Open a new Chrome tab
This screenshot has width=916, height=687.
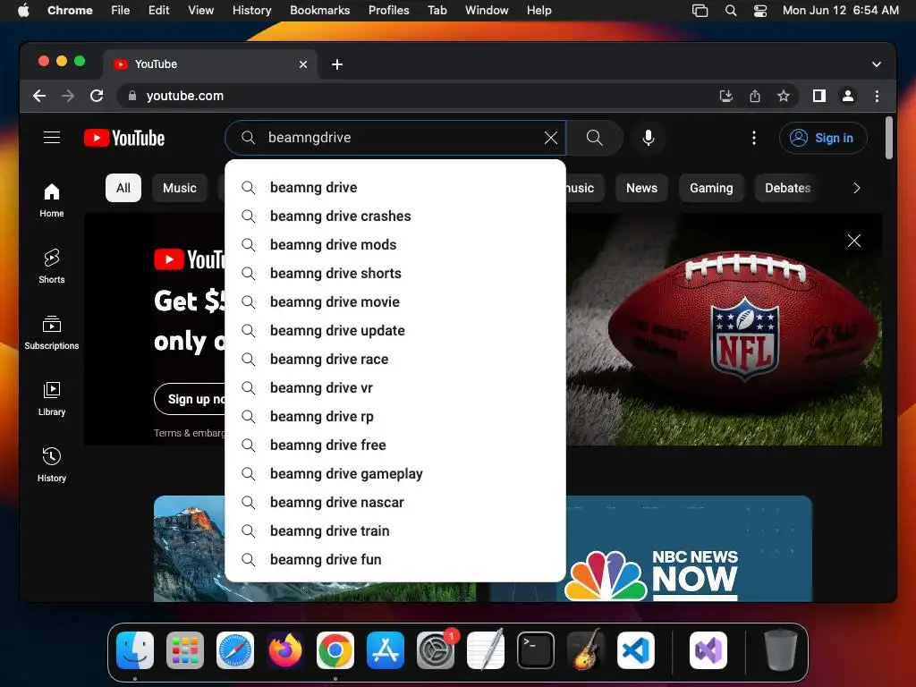tap(337, 64)
